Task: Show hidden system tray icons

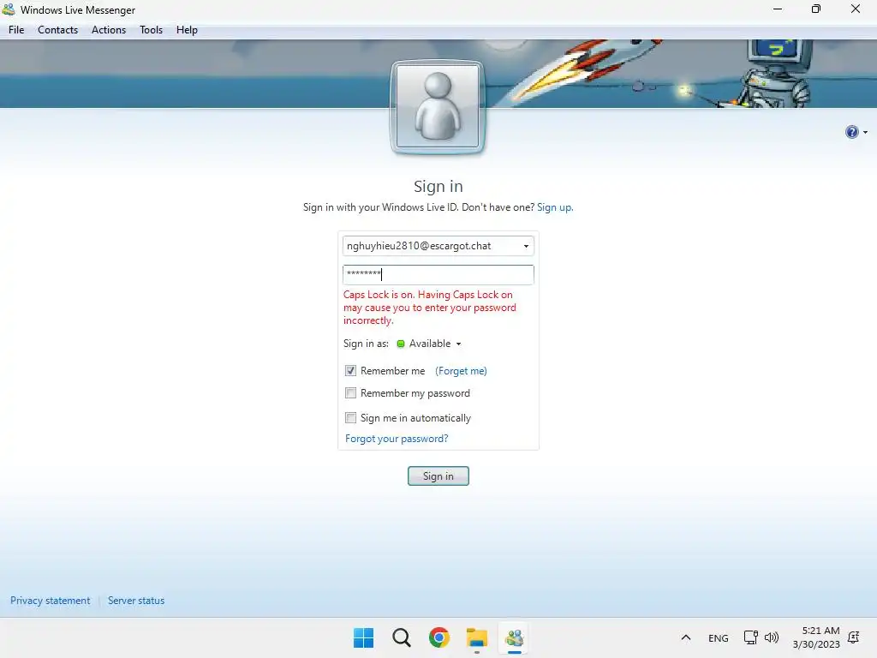Action: tap(686, 637)
